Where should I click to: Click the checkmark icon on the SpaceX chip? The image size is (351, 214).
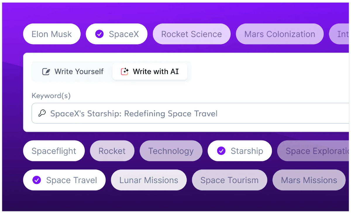pos(99,34)
